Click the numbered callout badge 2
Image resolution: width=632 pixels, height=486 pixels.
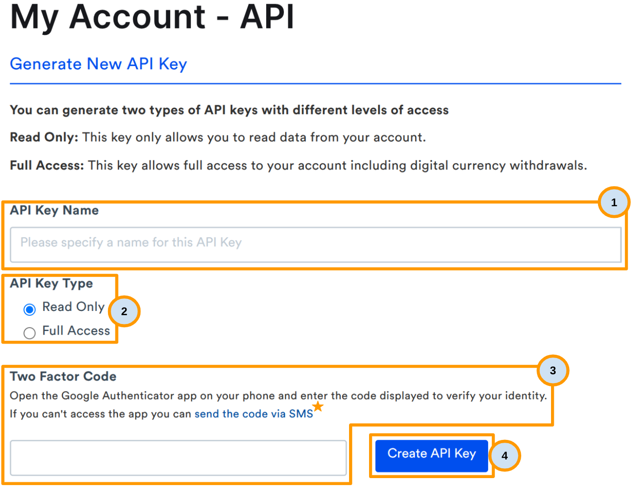click(x=124, y=311)
